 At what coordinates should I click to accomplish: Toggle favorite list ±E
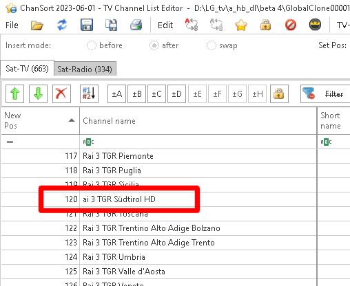pyautogui.click(x=197, y=94)
